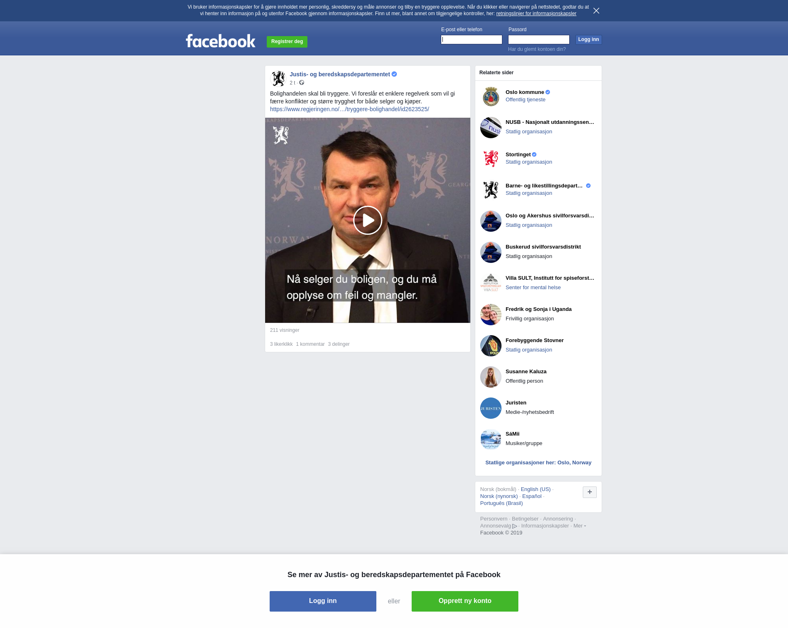Click the Stortinget red lion icon
788x628 pixels.
[x=491, y=159]
